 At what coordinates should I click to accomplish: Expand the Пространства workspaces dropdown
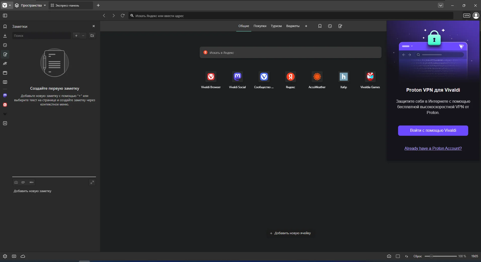point(30,5)
